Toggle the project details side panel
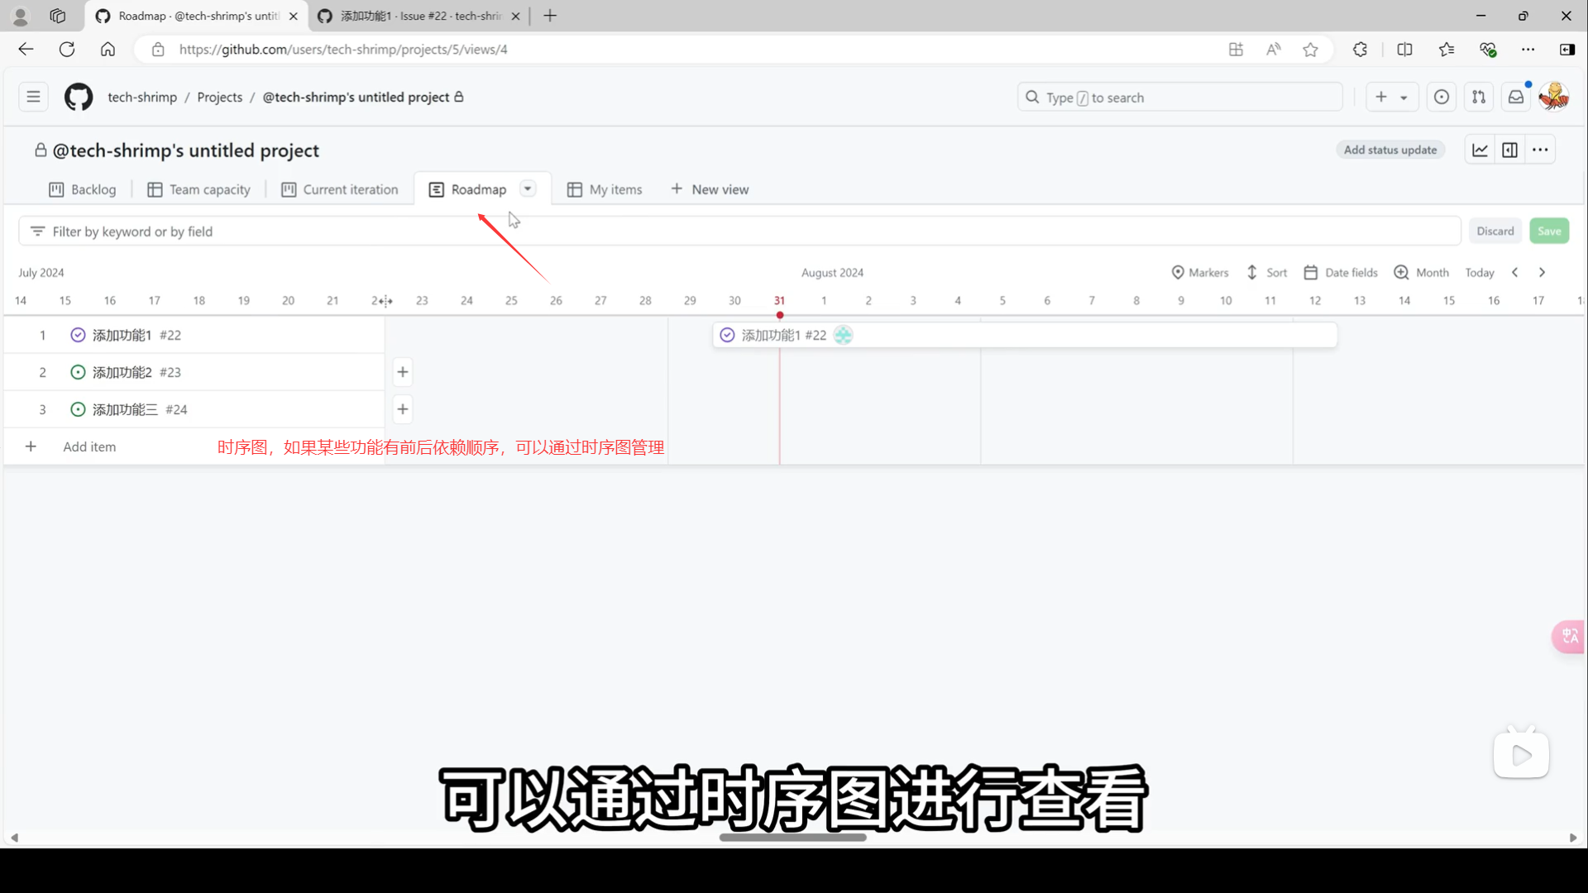Image resolution: width=1588 pixels, height=893 pixels. pyautogui.click(x=1509, y=150)
